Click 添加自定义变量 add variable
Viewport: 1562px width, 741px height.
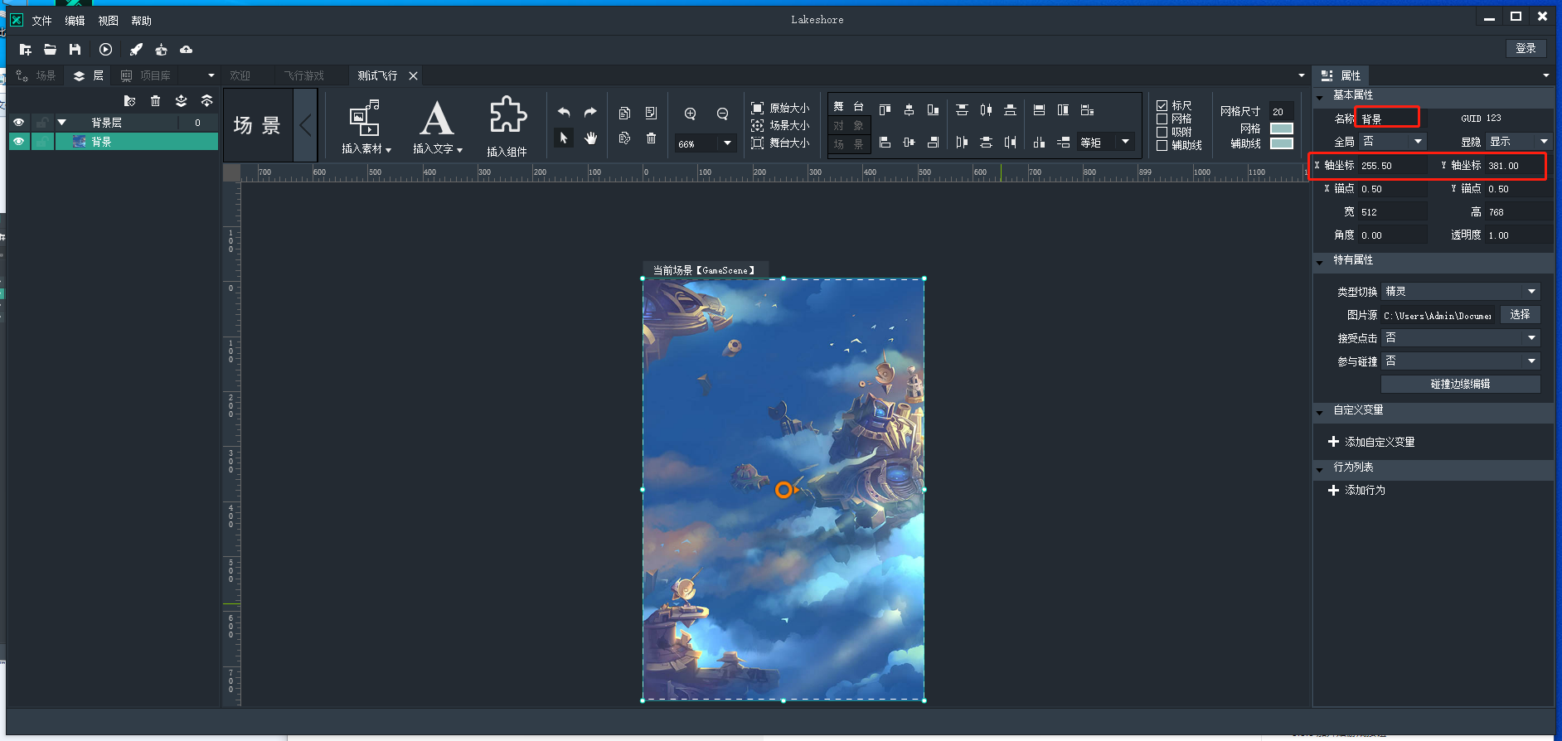[x=1371, y=442]
